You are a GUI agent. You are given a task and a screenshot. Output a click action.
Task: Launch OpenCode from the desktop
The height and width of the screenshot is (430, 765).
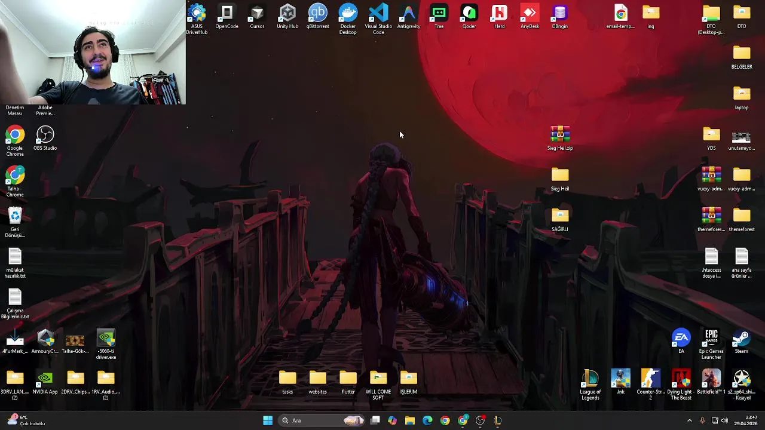pos(227,17)
